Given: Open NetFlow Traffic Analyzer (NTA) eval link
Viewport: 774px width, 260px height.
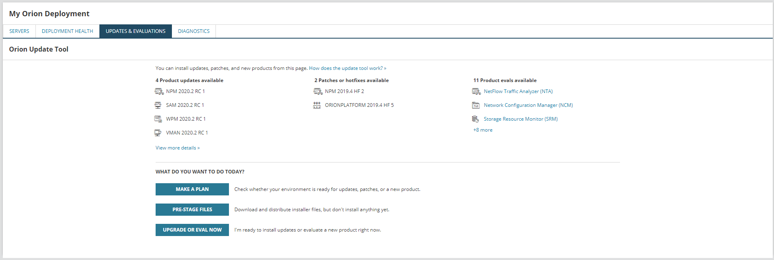Looking at the screenshot, I should pos(518,91).
